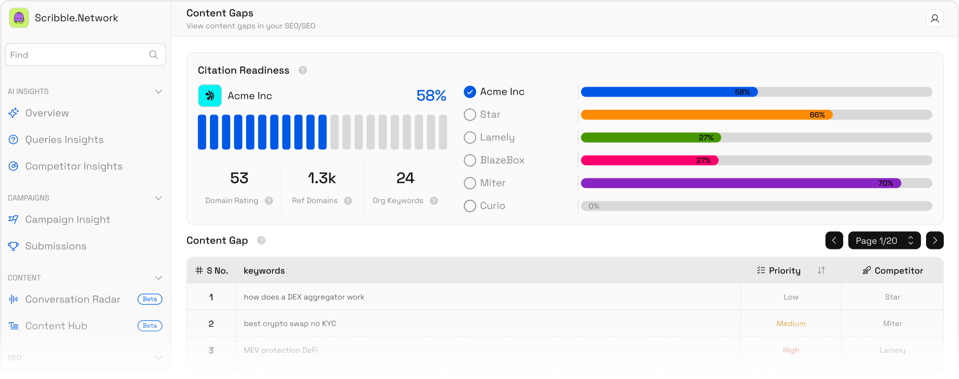Go to the next page arrow button
The height and width of the screenshot is (379, 959).
click(934, 241)
